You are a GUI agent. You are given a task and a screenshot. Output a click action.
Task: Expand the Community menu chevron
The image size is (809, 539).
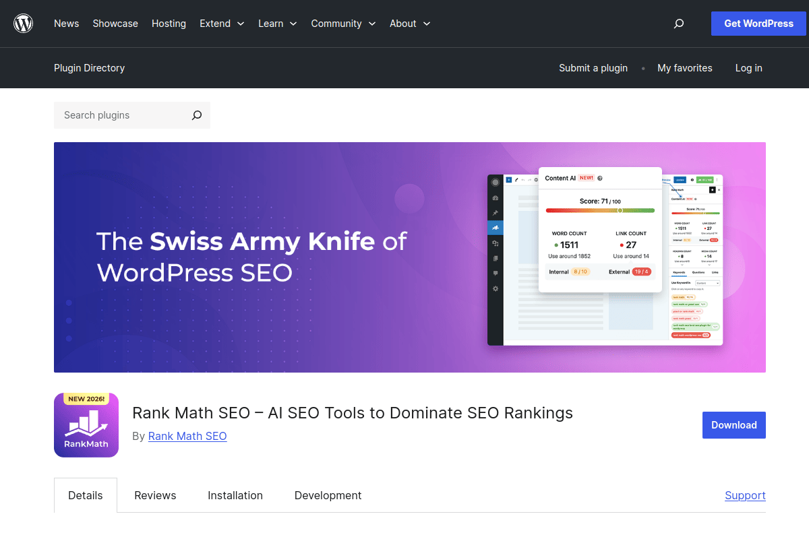[373, 24]
